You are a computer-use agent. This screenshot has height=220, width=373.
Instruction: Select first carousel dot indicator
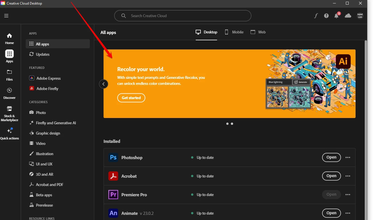227,124
